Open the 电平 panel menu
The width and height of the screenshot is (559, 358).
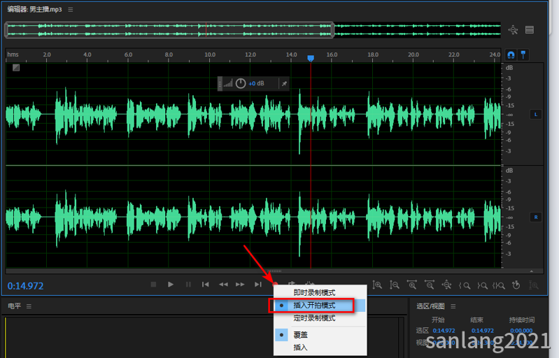click(x=29, y=306)
